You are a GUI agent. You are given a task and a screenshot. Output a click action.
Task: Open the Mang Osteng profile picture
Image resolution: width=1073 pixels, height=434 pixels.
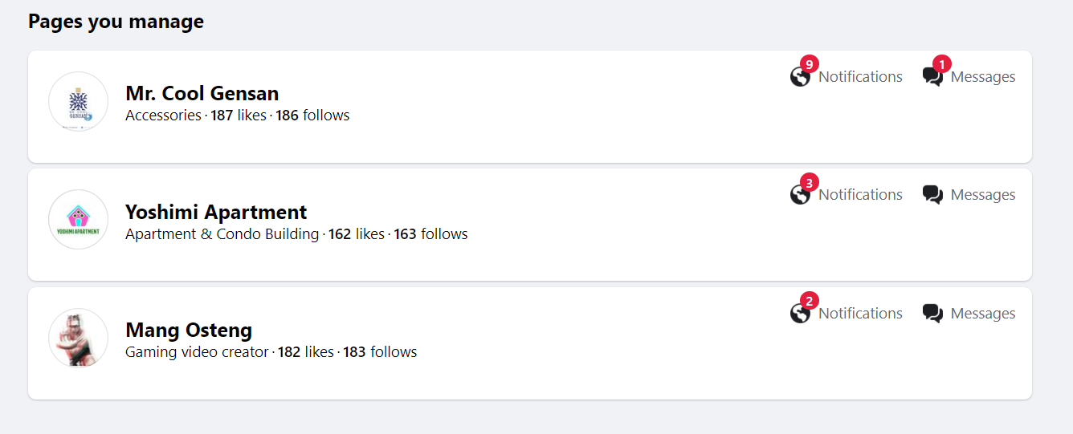click(x=78, y=338)
